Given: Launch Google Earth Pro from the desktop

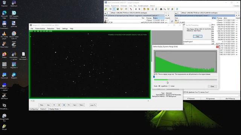Looking at the screenshot, I should 4,118.
